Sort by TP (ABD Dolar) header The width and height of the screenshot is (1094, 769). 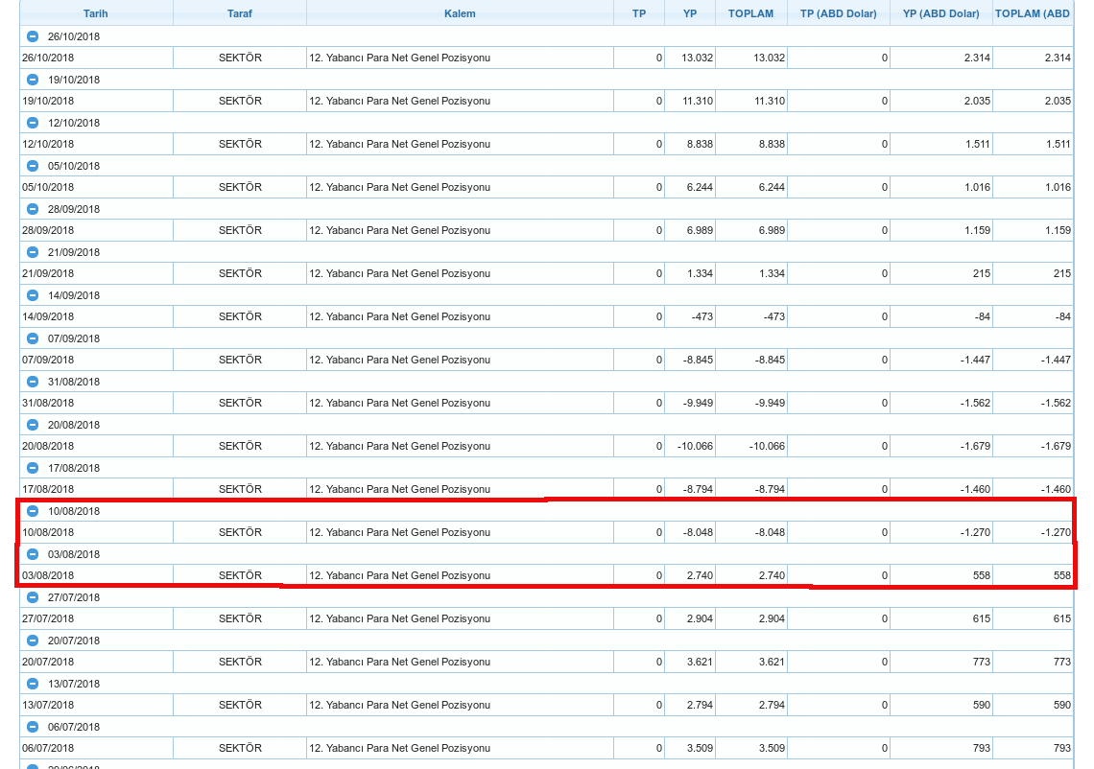839,13
